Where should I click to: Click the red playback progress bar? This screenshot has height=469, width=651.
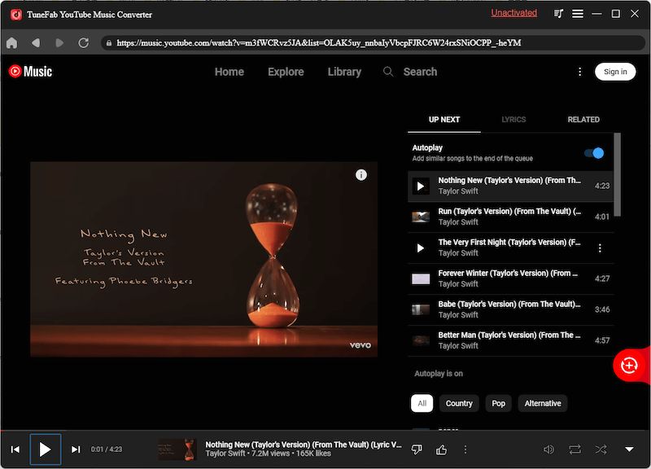point(325,431)
